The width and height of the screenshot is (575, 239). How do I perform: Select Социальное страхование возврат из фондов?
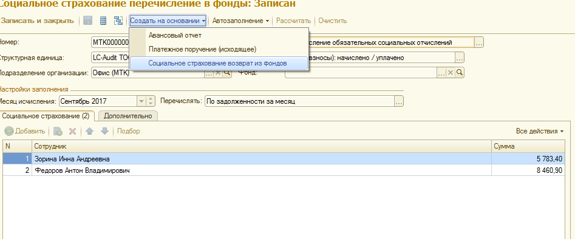tap(219, 63)
